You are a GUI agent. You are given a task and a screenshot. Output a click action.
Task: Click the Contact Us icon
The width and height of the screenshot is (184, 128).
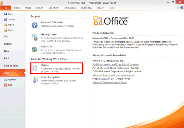point(35,49)
